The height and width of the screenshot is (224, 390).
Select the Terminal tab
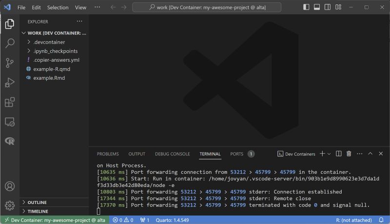[210, 154]
